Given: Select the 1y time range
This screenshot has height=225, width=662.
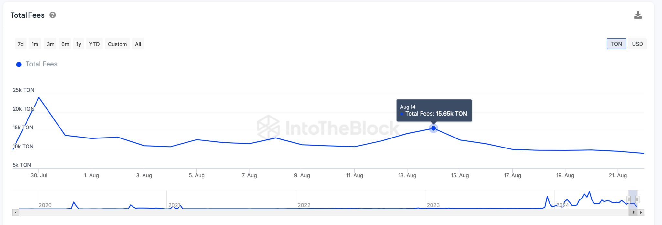Looking at the screenshot, I should (79, 44).
